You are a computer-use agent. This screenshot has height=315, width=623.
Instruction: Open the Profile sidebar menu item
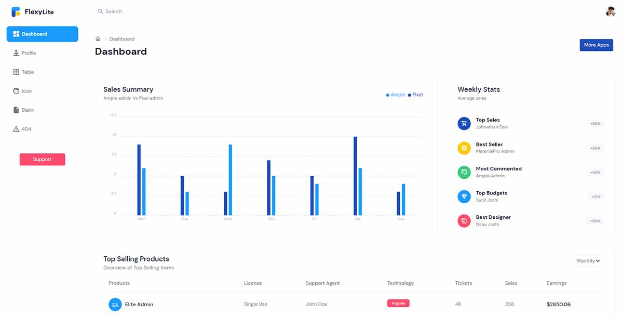point(29,53)
